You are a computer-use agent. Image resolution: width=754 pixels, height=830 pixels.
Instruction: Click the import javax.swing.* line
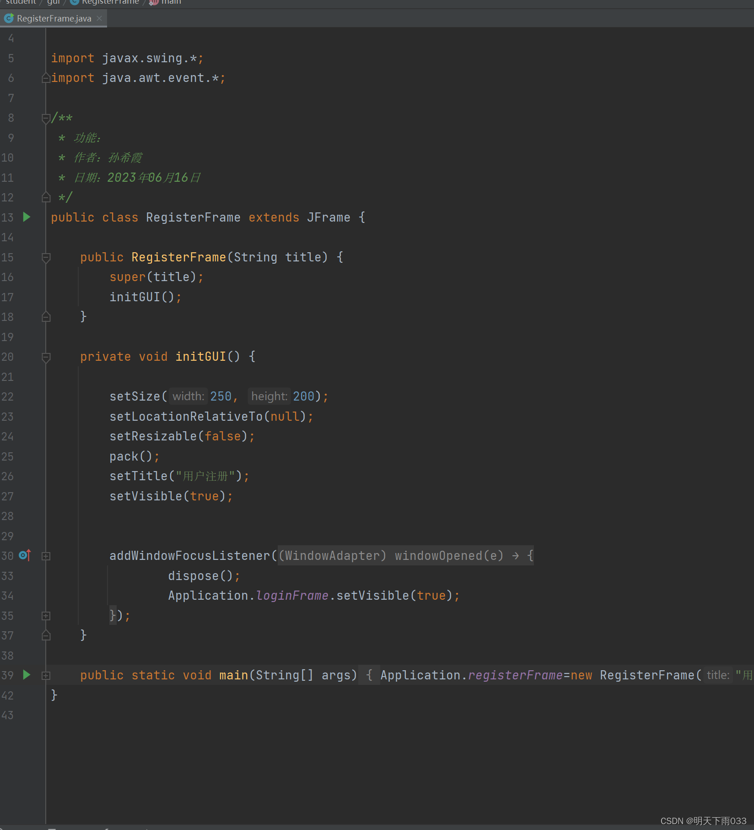(x=127, y=58)
